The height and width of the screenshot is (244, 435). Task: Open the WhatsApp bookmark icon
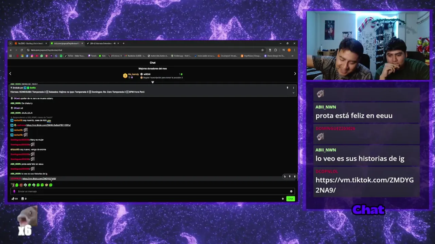[42, 56]
